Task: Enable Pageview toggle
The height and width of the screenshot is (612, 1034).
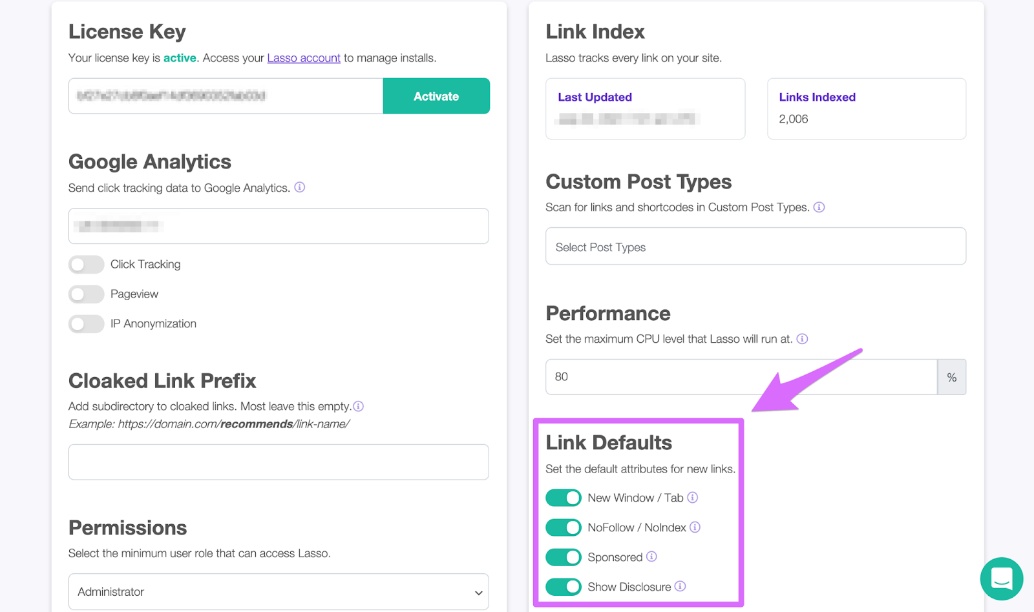Action: (x=87, y=294)
